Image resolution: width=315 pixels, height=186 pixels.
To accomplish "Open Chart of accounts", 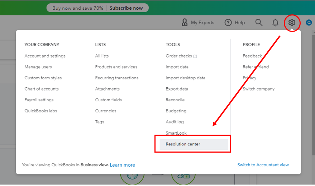I will point(41,89).
